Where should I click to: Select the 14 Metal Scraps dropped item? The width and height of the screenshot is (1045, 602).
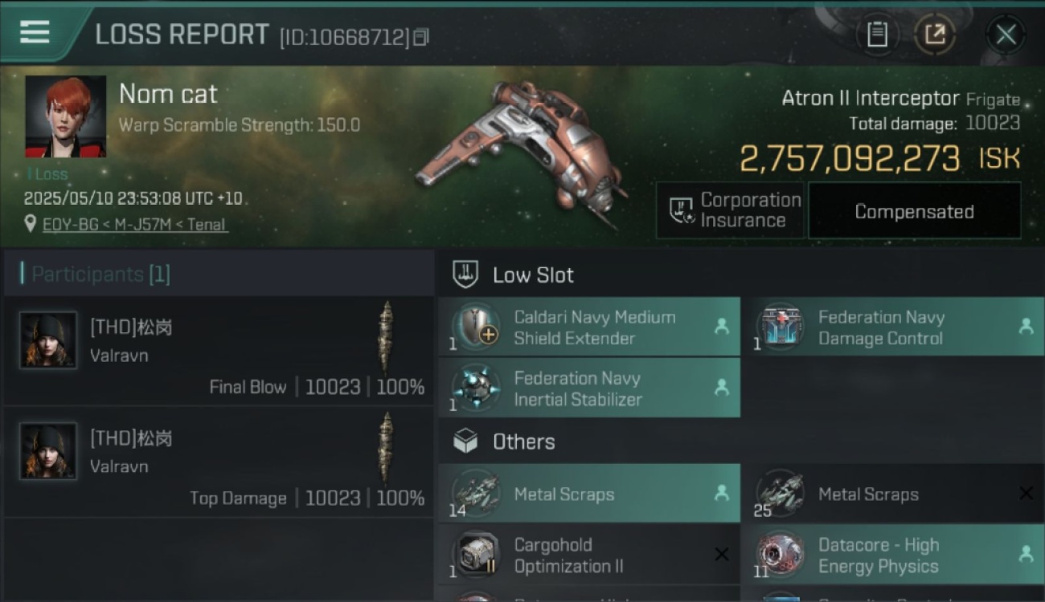click(x=589, y=494)
